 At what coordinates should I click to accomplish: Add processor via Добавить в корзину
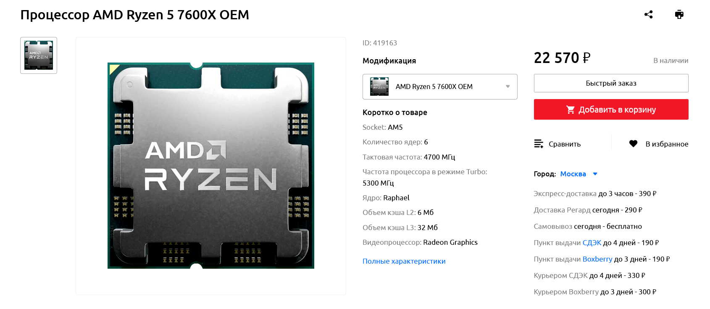click(611, 110)
